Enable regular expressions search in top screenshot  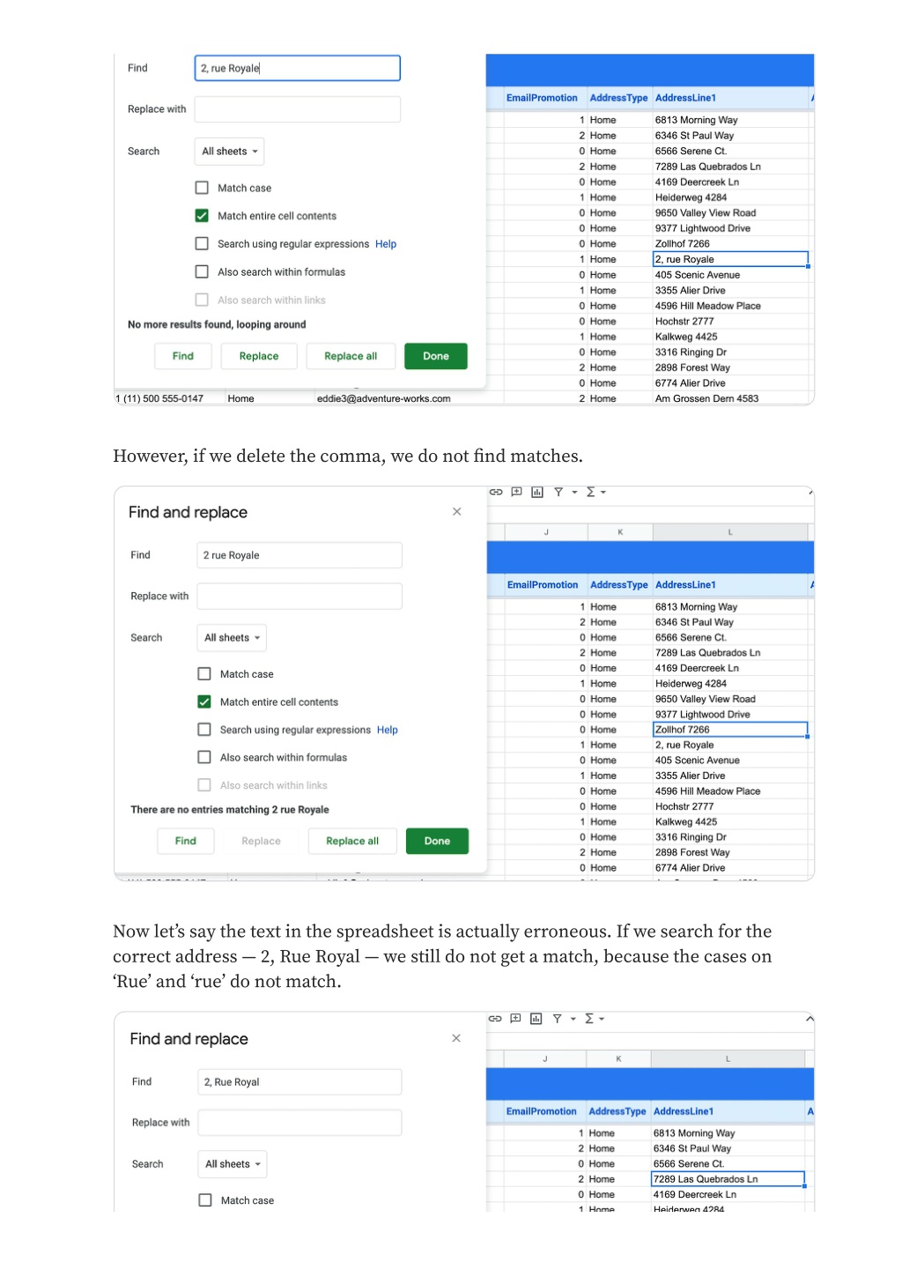tap(202, 244)
